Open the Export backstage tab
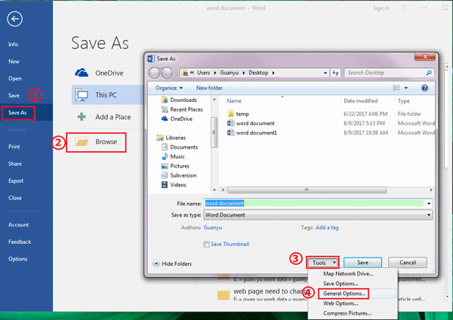Screen dimensions: 453x320 [16, 181]
